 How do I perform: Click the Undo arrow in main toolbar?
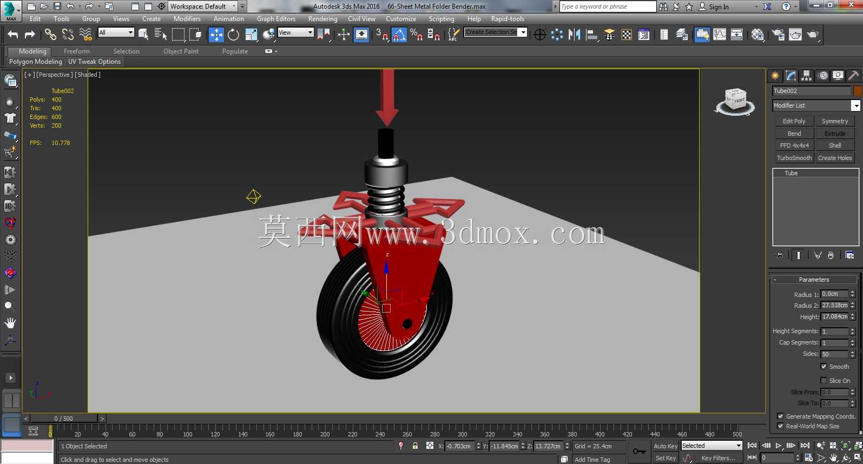tap(13, 35)
